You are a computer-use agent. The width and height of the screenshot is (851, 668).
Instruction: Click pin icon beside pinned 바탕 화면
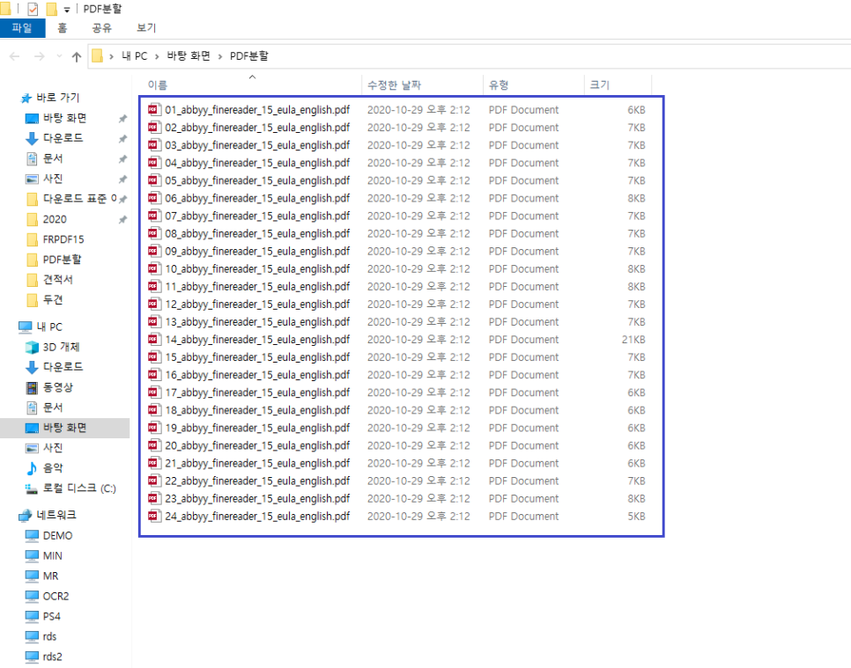coord(122,118)
